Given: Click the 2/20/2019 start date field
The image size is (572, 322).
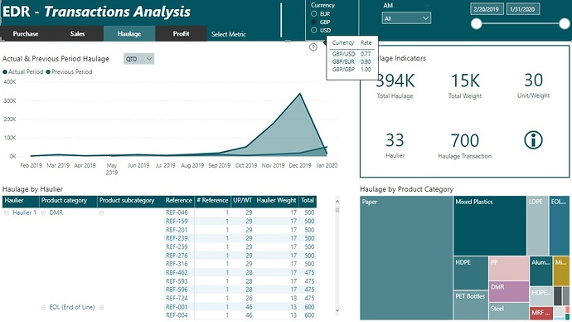Looking at the screenshot, I should coord(487,9).
